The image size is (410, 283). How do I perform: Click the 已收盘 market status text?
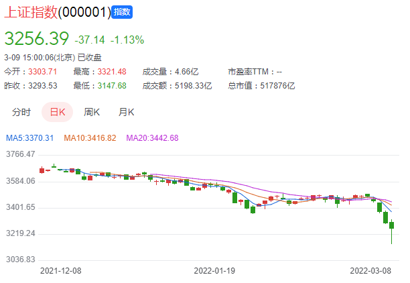click(x=90, y=58)
